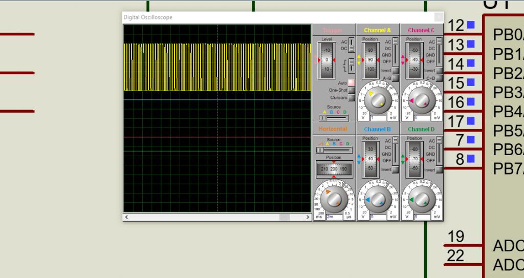
Task: Click the Channel C position wheel
Action: [x=414, y=60]
